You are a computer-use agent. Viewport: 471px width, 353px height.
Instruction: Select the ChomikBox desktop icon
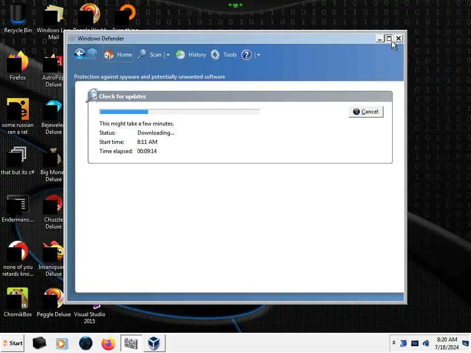tap(18, 302)
